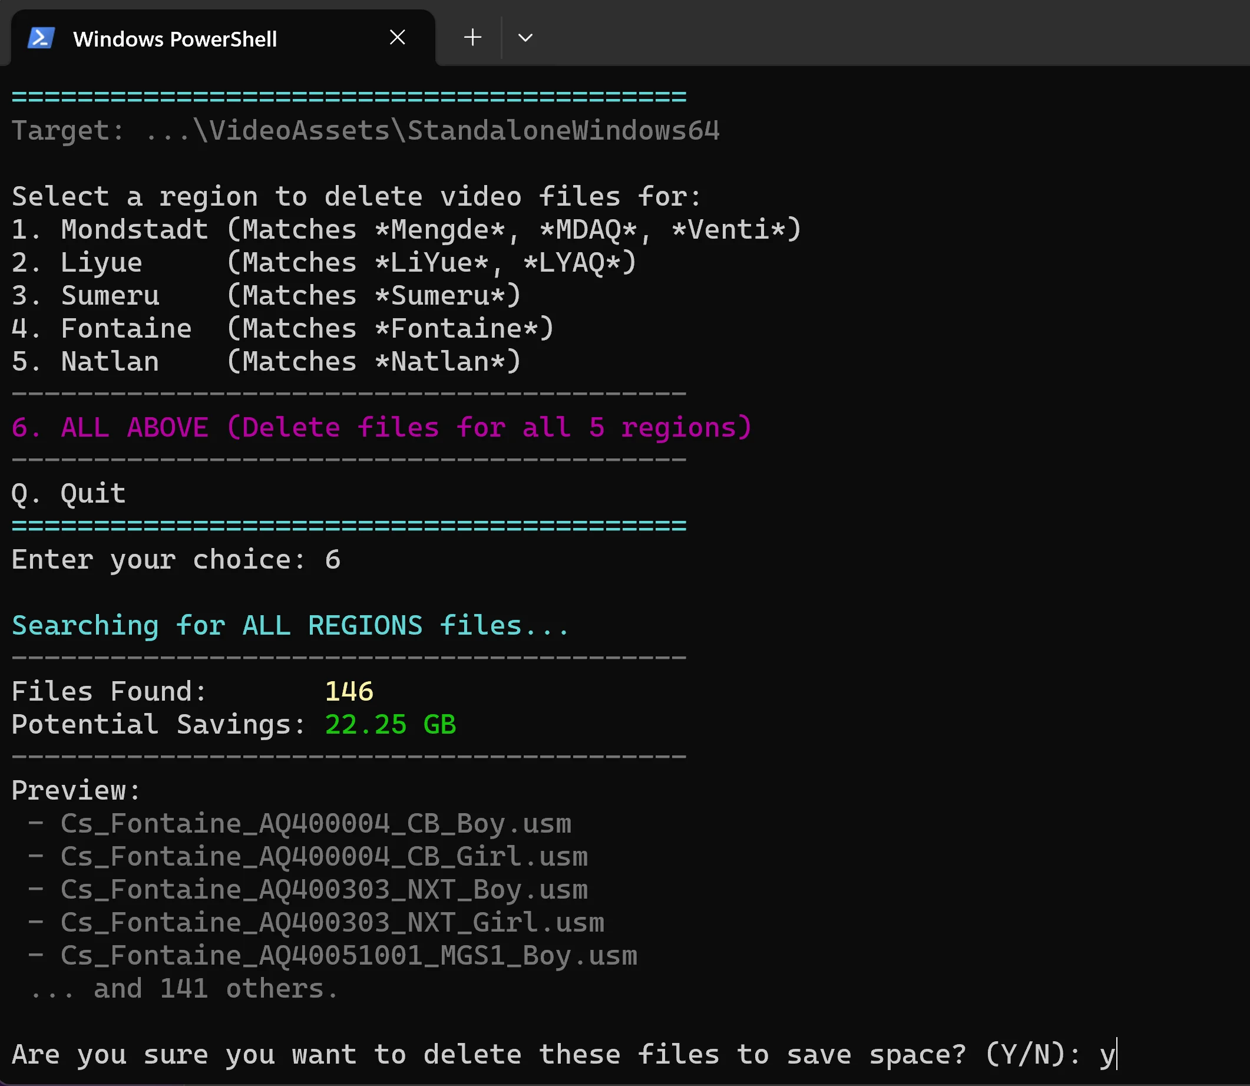This screenshot has width=1250, height=1086.
Task: Click the Enter your choice input line
Action: point(176,560)
